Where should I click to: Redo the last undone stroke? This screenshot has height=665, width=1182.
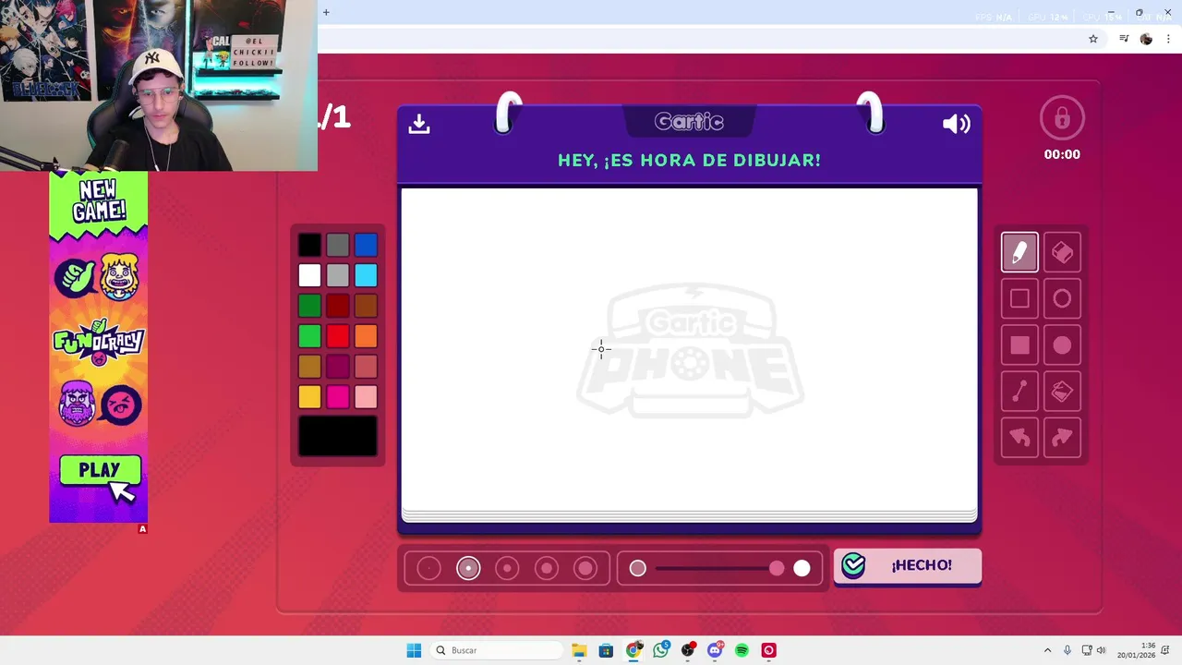[1062, 438]
